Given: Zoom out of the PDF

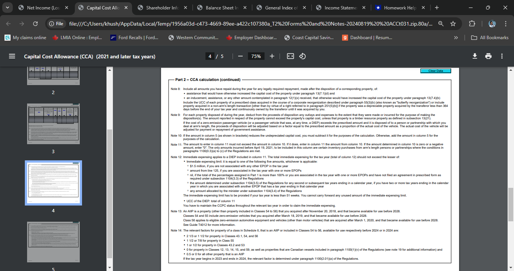Looking at the screenshot, I should [x=240, y=56].
